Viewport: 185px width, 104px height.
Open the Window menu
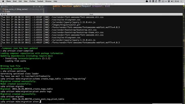(48, 1)
